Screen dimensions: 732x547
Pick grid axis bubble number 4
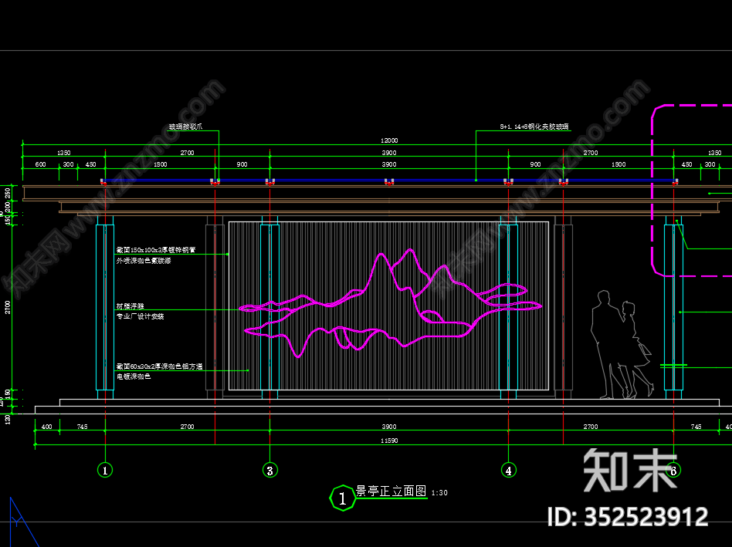click(508, 469)
